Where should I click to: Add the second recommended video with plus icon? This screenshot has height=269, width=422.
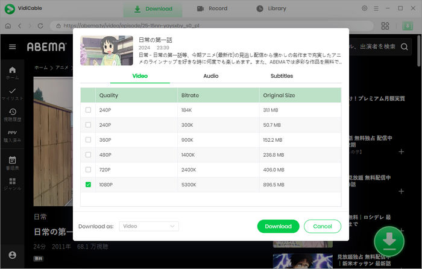(x=401, y=191)
